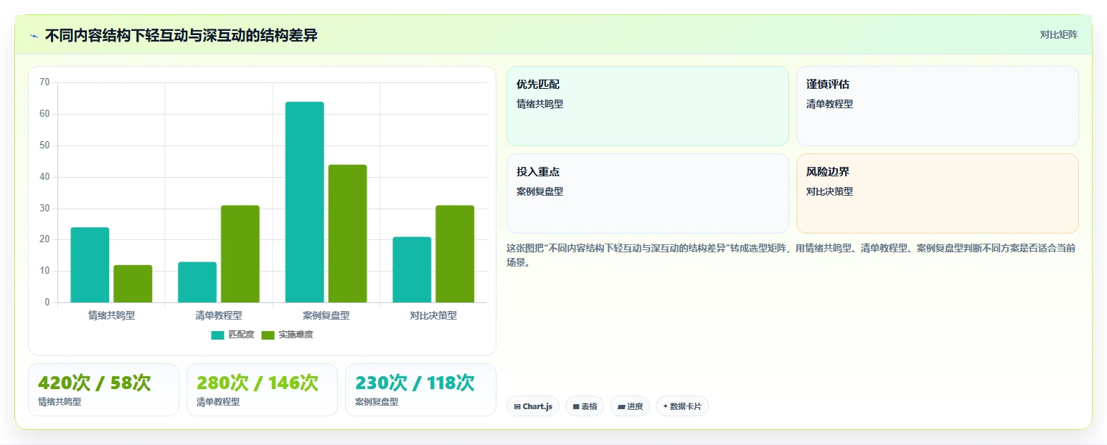This screenshot has width=1107, height=445.
Task: Click the 情绪共鸣型 x-axis label
Action: 111,315
